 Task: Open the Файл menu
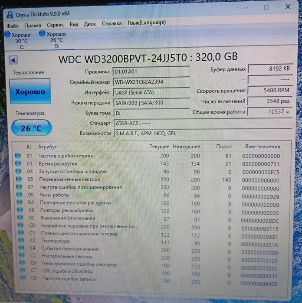[x=13, y=26]
